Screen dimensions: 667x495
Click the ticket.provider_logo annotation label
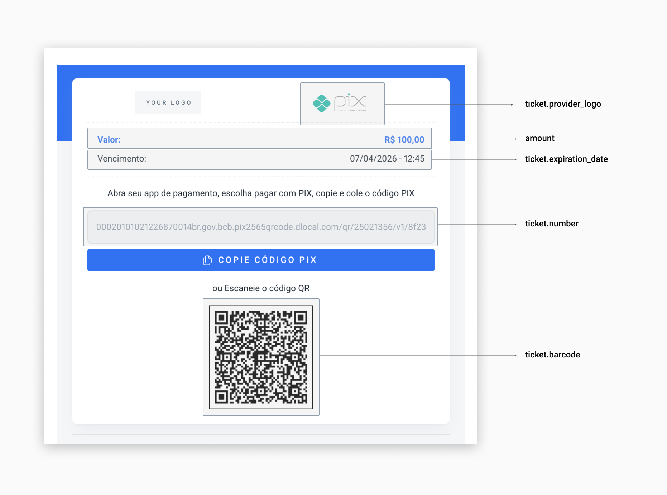click(x=563, y=104)
